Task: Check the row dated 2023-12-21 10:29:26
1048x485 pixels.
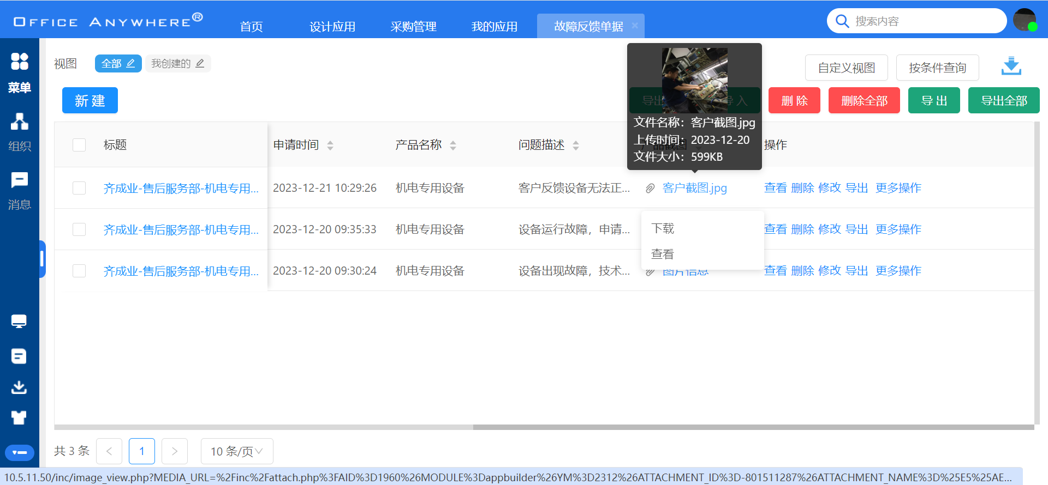Action: 79,188
